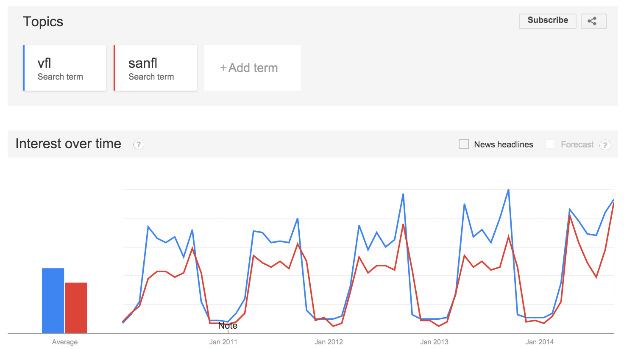The width and height of the screenshot is (624, 349).
Task: Click the highest peak of the blue line
Action: 508,190
